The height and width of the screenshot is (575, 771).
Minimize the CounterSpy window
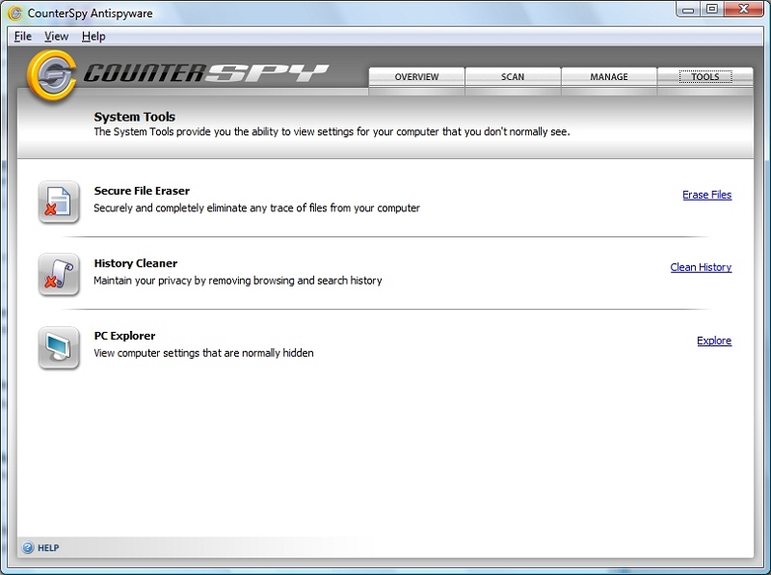point(688,10)
